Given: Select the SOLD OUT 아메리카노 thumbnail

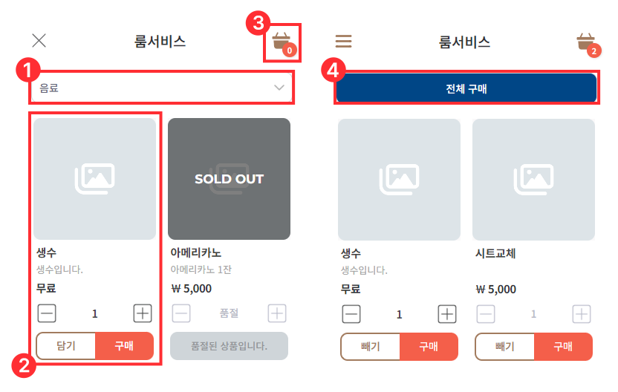Looking at the screenshot, I should [x=229, y=179].
